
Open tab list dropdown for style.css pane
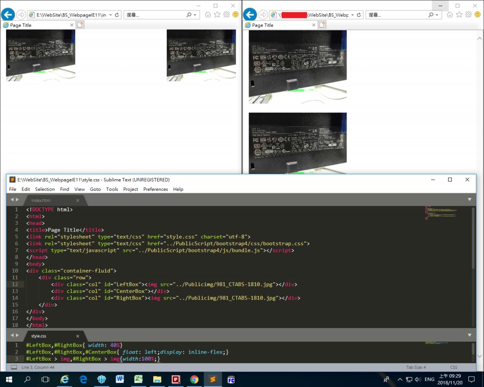click(x=469, y=335)
